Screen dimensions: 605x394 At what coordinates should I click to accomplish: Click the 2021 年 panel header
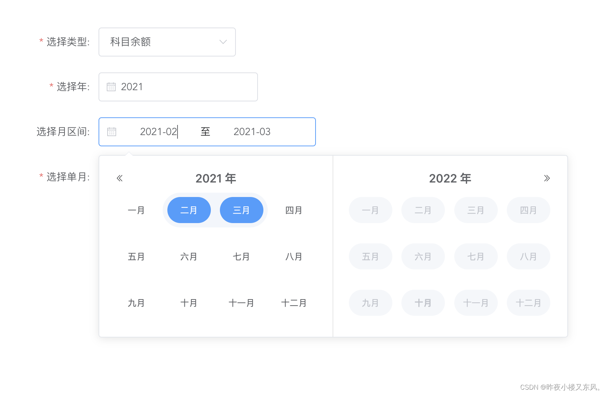click(x=216, y=178)
